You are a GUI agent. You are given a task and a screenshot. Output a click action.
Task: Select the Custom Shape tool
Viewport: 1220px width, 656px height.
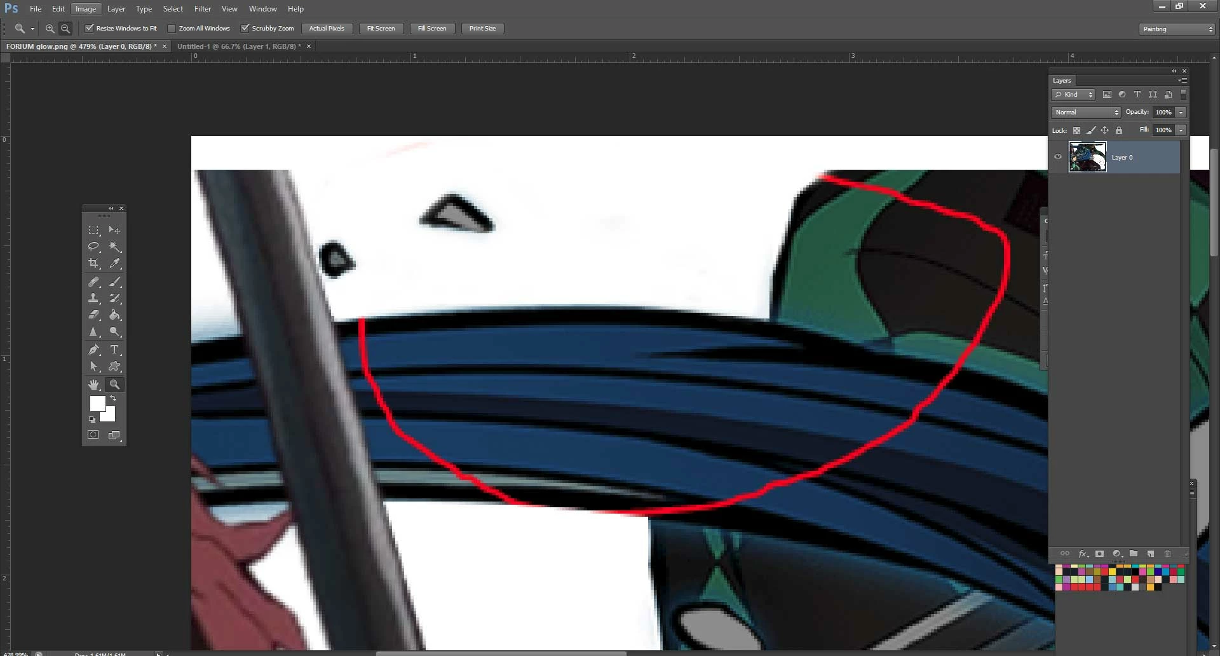[114, 367]
